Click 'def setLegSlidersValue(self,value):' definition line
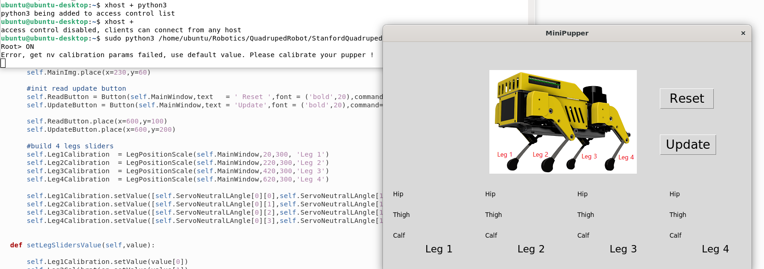Image resolution: width=764 pixels, height=269 pixels. coord(82,245)
